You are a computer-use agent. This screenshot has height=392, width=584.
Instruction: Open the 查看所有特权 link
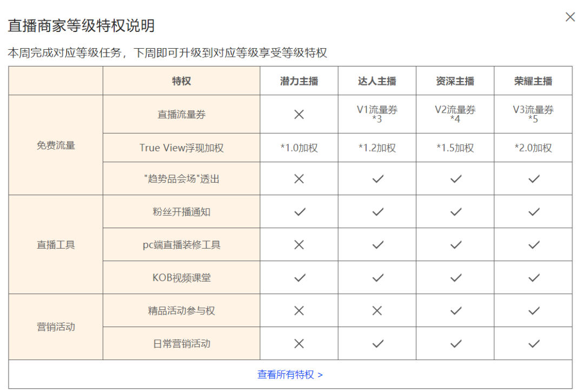click(x=290, y=374)
